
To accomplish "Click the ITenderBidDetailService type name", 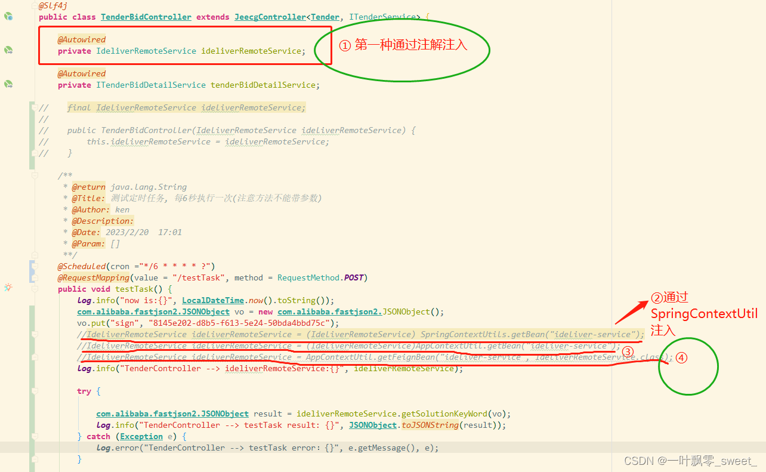I will (x=151, y=85).
